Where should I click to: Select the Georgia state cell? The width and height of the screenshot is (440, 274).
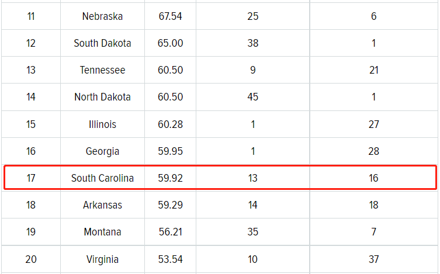click(102, 151)
